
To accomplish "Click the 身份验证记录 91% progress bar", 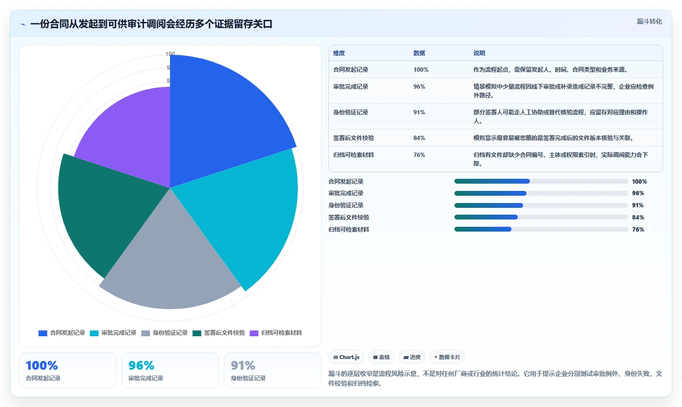I will pyautogui.click(x=541, y=205).
